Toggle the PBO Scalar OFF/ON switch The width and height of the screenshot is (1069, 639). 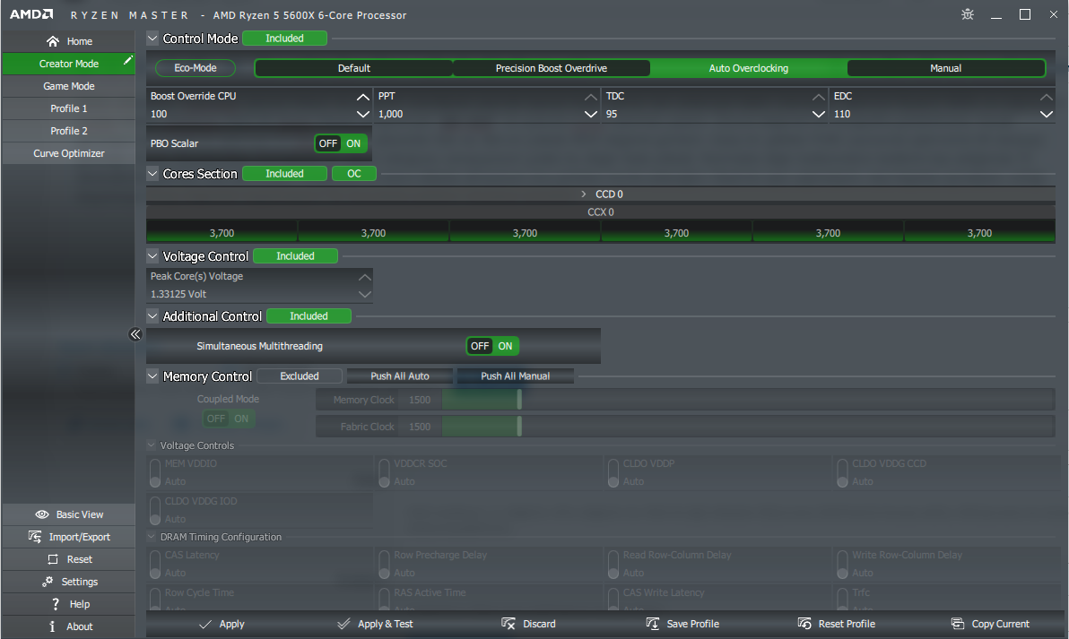340,143
